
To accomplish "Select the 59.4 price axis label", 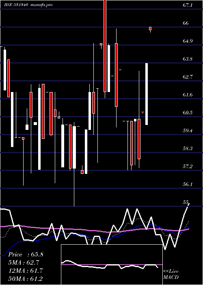I will (188, 131).
